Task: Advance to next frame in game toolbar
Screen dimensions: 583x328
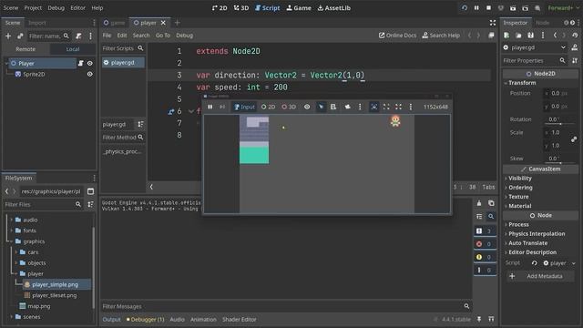Action: coord(222,108)
